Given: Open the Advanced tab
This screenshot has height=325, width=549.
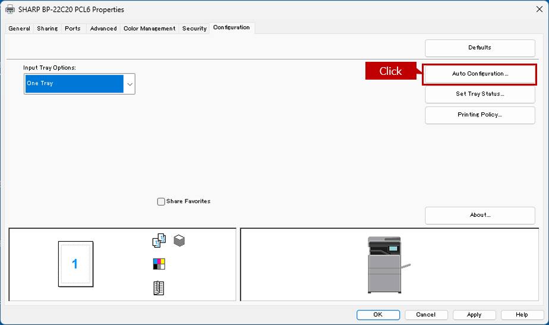Looking at the screenshot, I should pyautogui.click(x=103, y=29).
